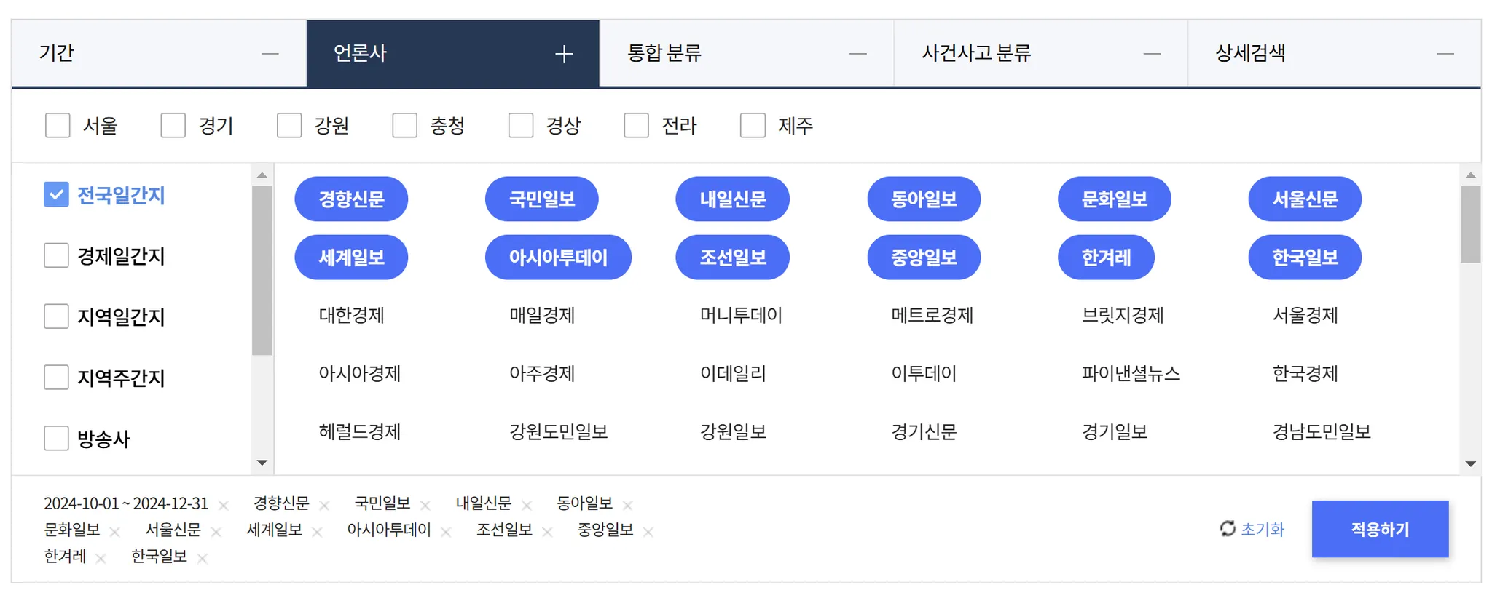Image resolution: width=1492 pixels, height=598 pixels.
Task: Click the newspaper list scrollbar thumb
Action: (1471, 224)
